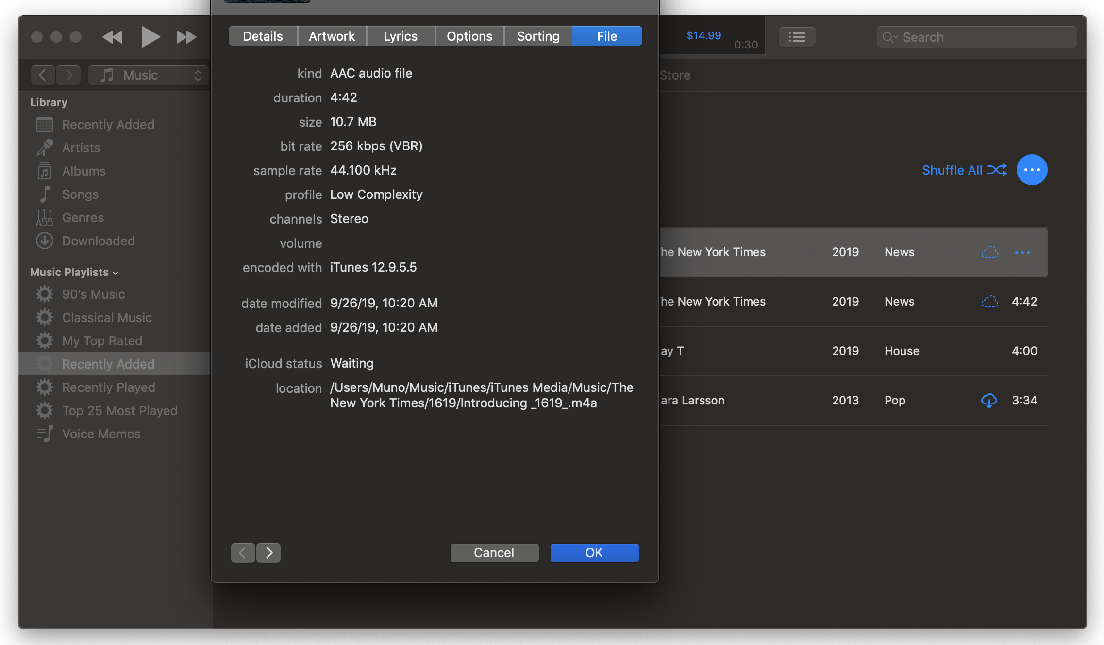
Task: Click the ellipsis on the highlighted New York Times row
Action: tap(1022, 253)
